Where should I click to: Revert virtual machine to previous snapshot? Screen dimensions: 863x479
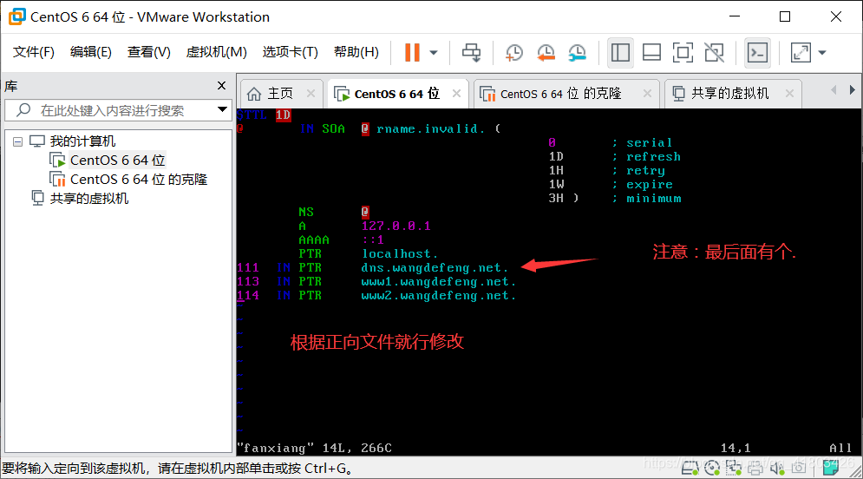pos(546,53)
